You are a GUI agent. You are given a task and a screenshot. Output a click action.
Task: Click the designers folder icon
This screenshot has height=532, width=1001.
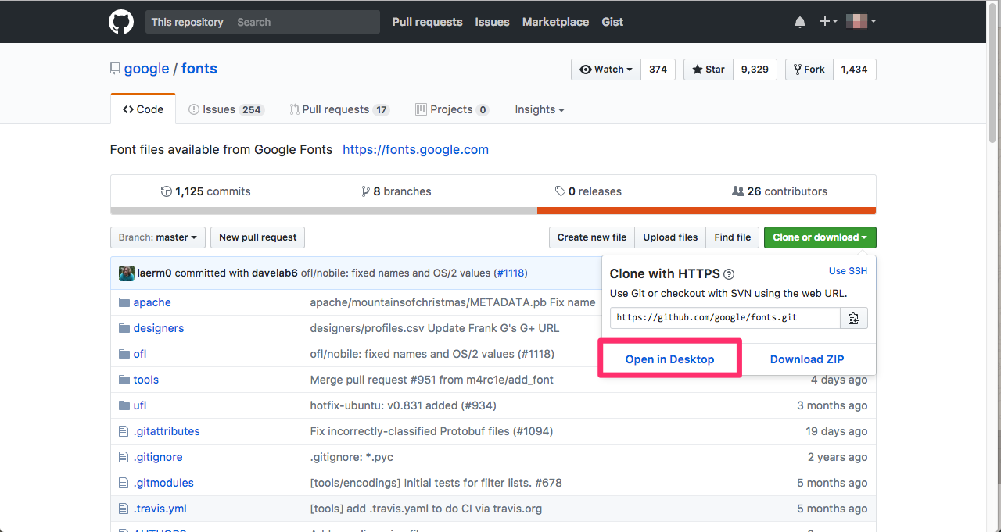tap(124, 328)
